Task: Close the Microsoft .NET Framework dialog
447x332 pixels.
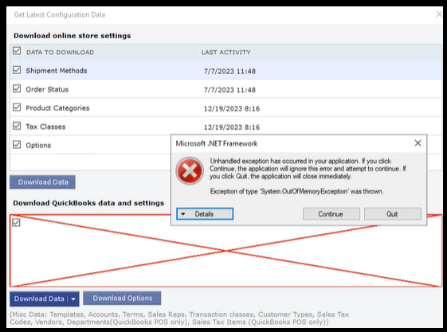Action: coord(418,143)
